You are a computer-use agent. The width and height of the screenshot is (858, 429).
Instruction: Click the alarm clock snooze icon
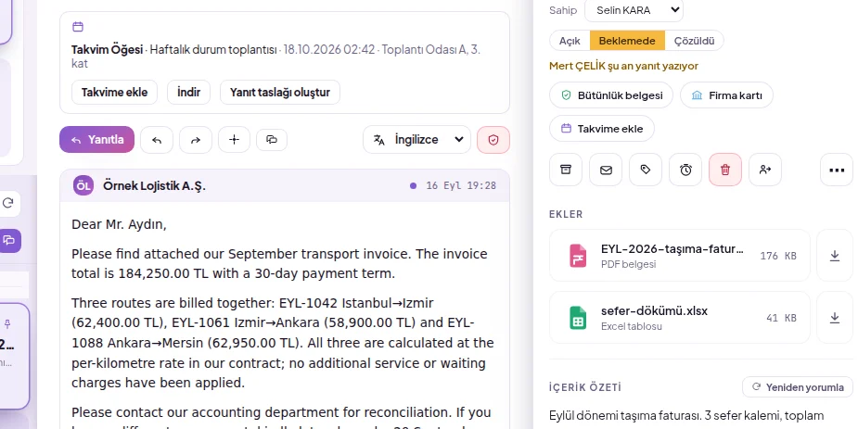(x=685, y=170)
